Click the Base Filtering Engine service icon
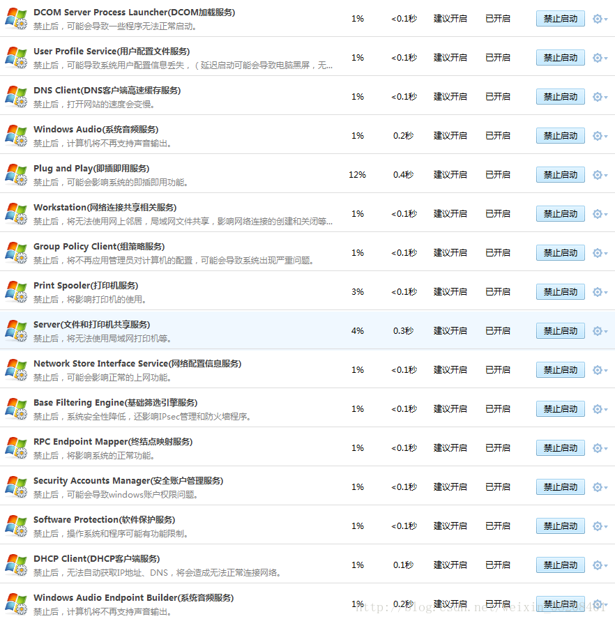This screenshot has height=621, width=615. pos(16,409)
